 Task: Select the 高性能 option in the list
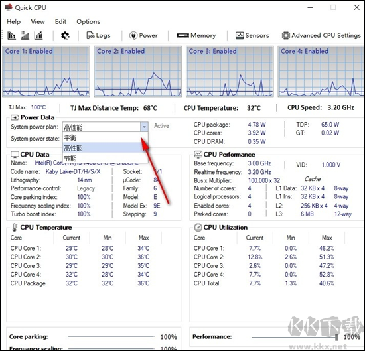pyautogui.click(x=106, y=148)
